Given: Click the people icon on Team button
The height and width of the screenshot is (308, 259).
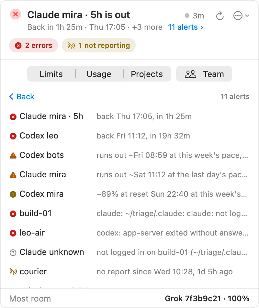Looking at the screenshot, I should 190,74.
